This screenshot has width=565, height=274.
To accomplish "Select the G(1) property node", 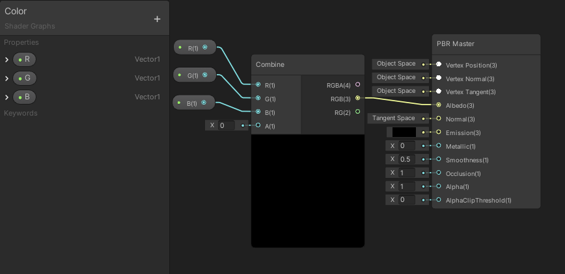I will click(x=195, y=75).
